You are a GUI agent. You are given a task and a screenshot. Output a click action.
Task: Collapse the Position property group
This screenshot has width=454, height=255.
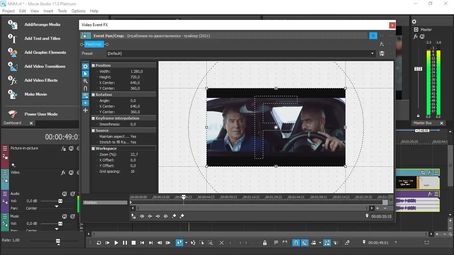[93, 66]
